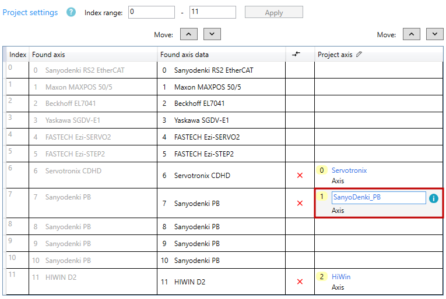
Task: Click the Project settings heading link
Action: 30,12
